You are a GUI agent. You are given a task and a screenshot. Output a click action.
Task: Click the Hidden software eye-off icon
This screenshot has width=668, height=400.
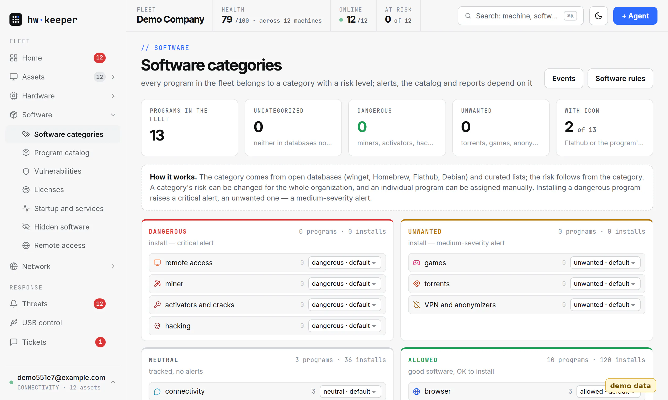pyautogui.click(x=26, y=227)
